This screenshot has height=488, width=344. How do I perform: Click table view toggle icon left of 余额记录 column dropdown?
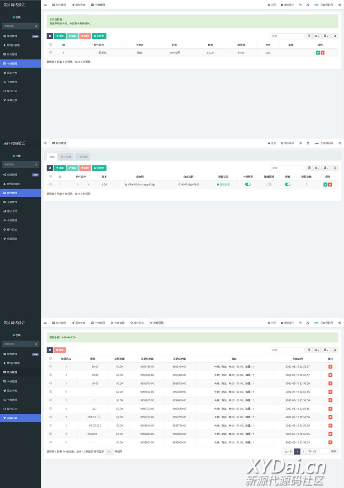click(309, 350)
